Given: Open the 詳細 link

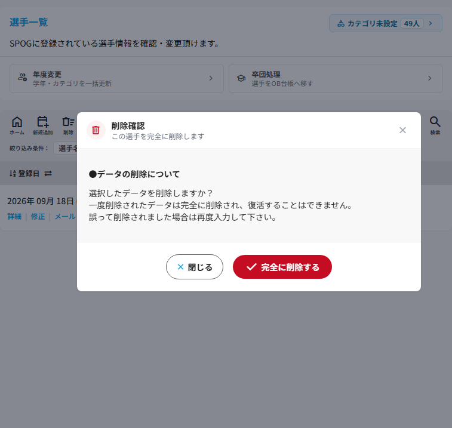Looking at the screenshot, I should pos(14,217).
